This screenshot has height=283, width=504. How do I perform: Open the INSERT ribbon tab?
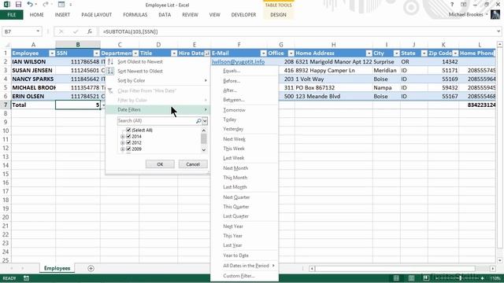point(62,15)
